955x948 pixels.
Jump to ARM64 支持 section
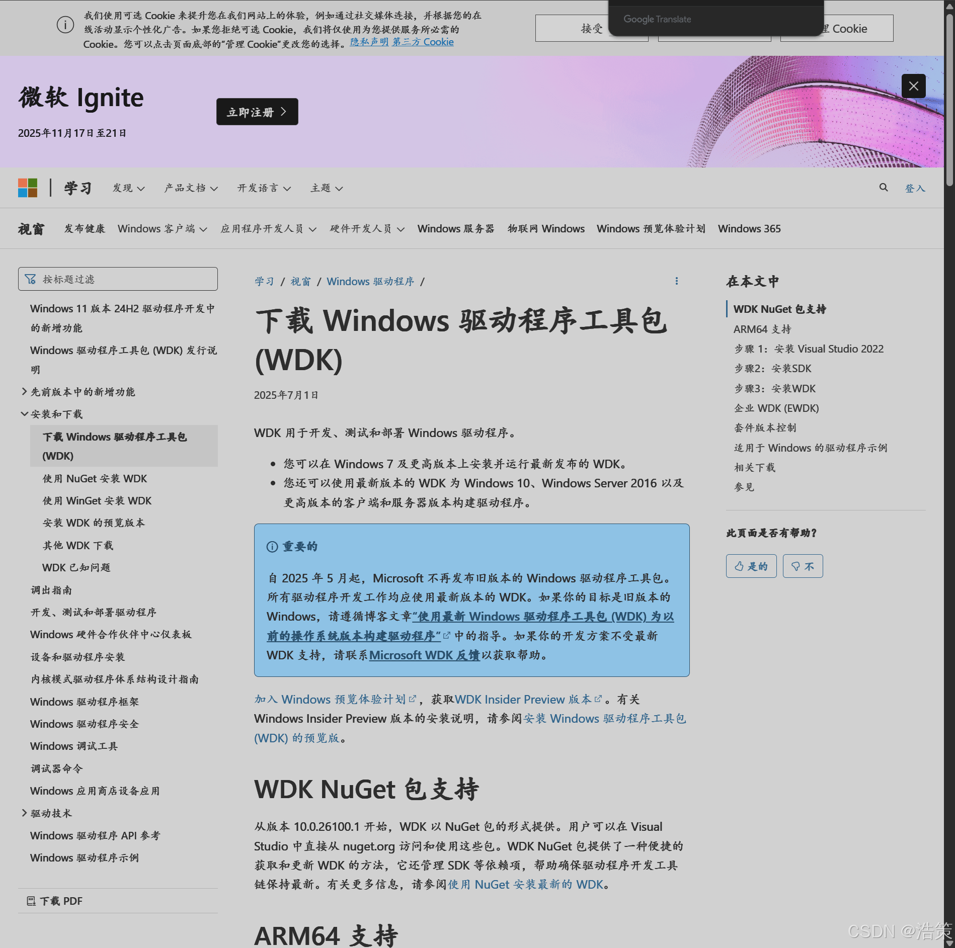(762, 329)
